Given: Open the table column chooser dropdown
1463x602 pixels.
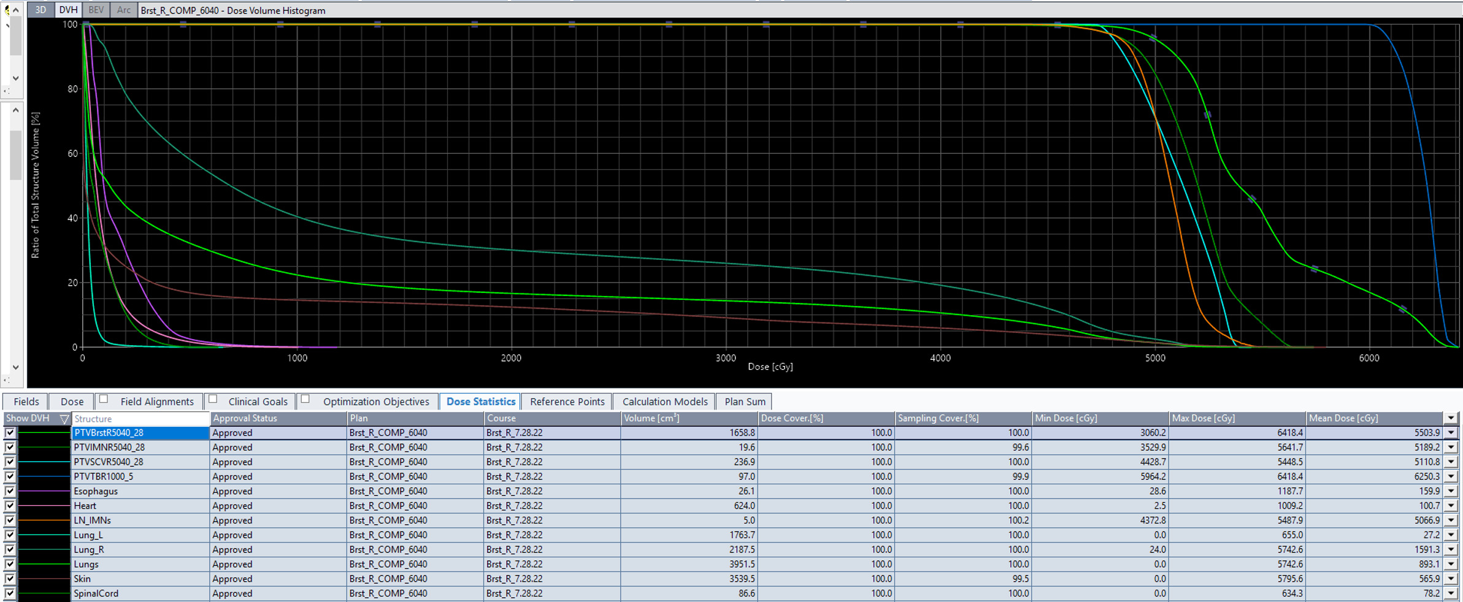Looking at the screenshot, I should (x=1451, y=418).
